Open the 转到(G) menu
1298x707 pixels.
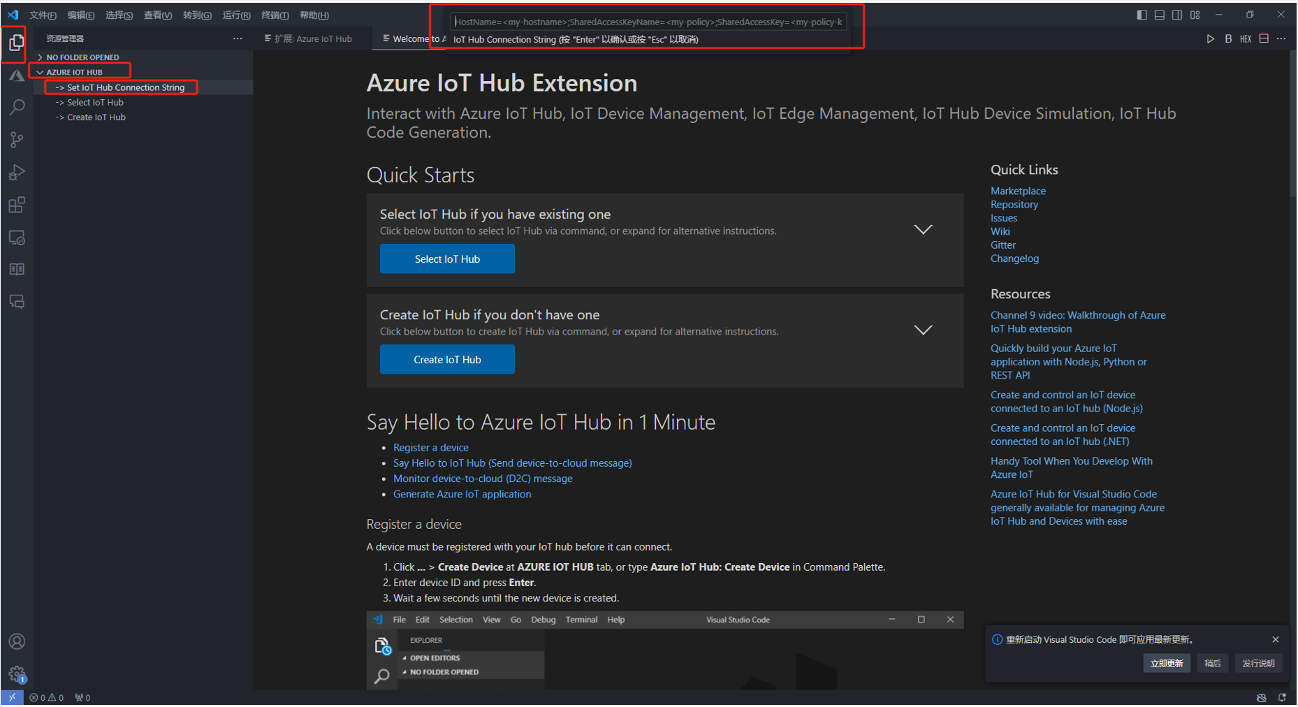197,15
